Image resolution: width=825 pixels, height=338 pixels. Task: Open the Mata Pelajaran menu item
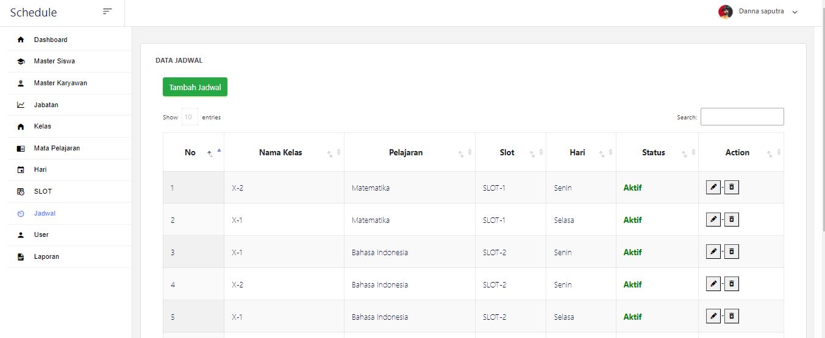coord(57,148)
